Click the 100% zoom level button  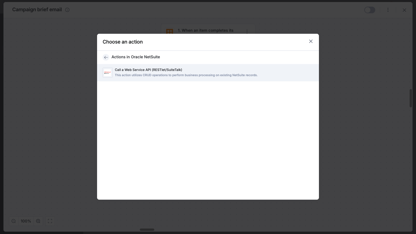point(26,221)
